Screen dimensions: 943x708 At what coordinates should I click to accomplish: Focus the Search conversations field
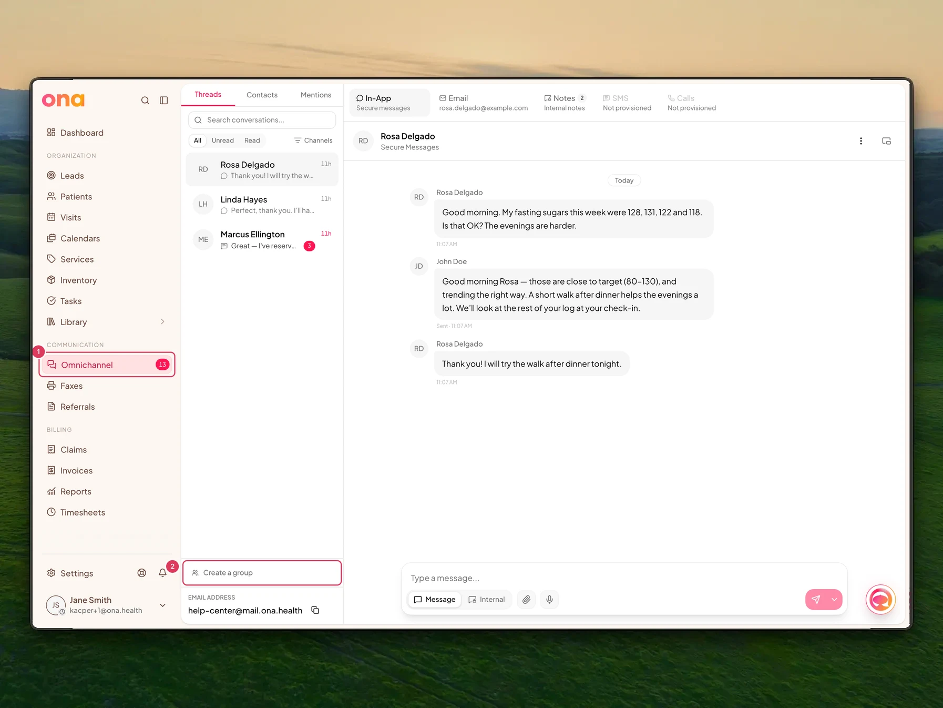point(262,120)
